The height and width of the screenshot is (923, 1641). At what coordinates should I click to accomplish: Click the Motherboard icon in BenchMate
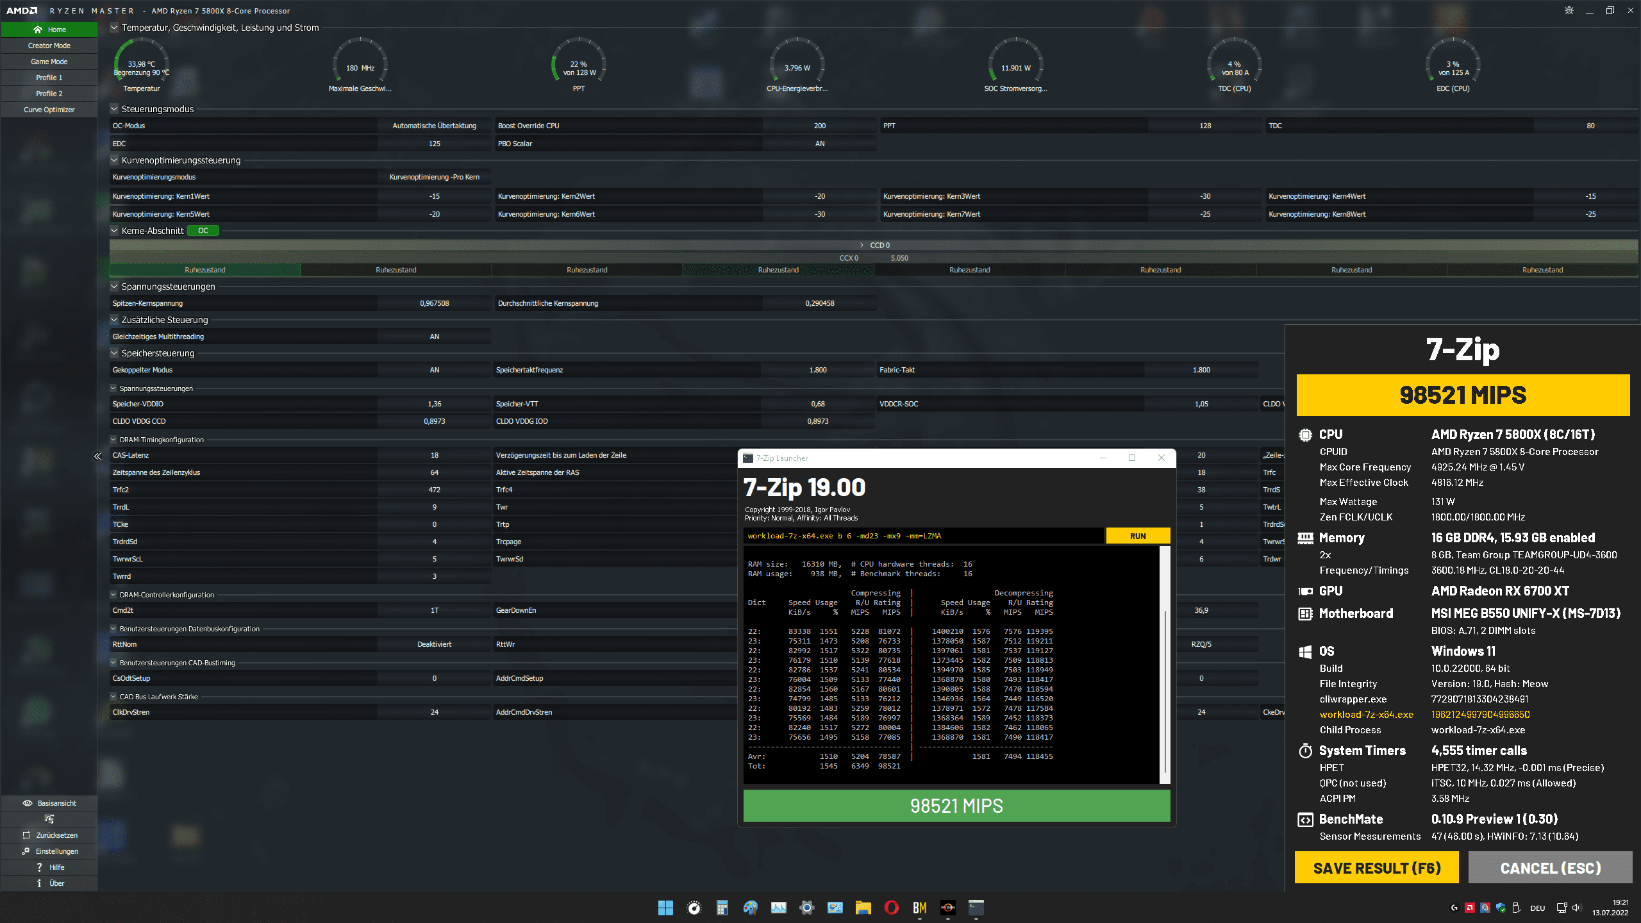[1305, 614]
